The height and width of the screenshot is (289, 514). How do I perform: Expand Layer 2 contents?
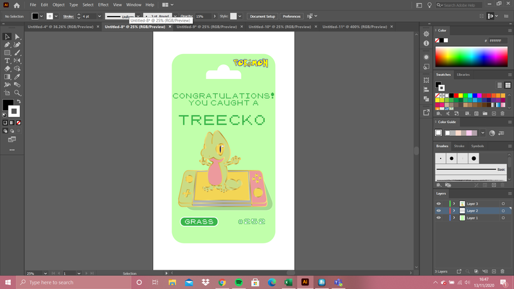click(x=454, y=211)
